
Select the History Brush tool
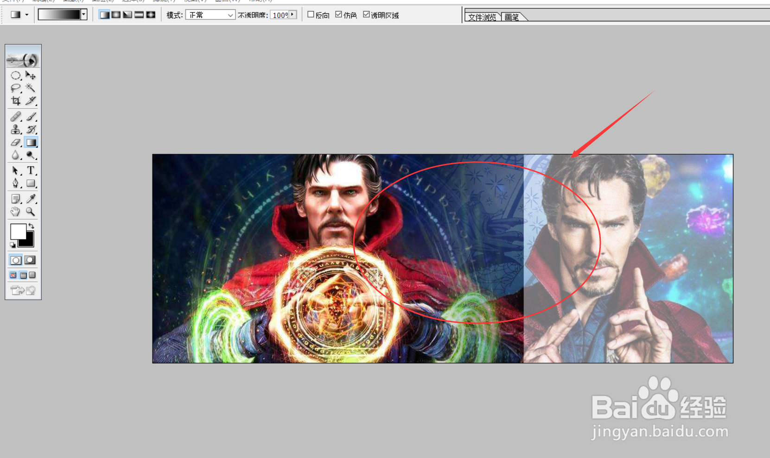(x=31, y=129)
